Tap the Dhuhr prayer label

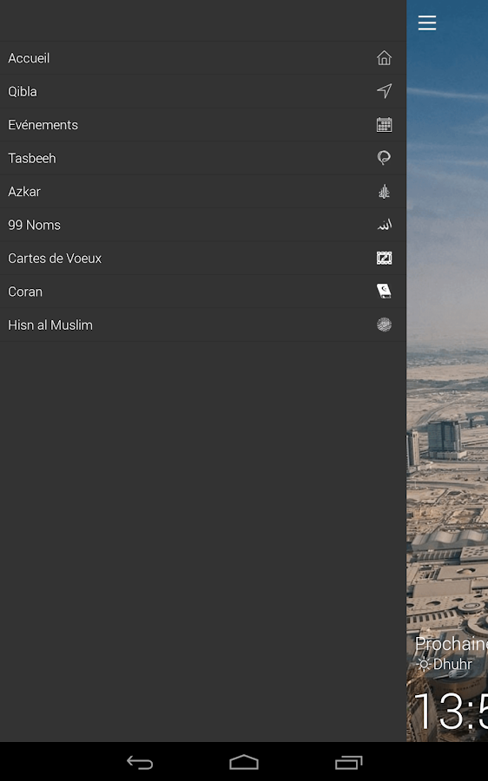(452, 664)
